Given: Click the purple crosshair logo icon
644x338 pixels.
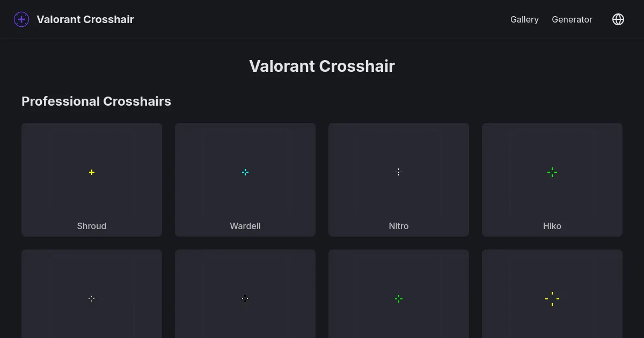Looking at the screenshot, I should (x=21, y=19).
